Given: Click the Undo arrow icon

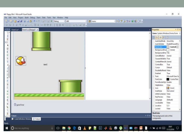Looking at the screenshot, I should click(x=34, y=21).
